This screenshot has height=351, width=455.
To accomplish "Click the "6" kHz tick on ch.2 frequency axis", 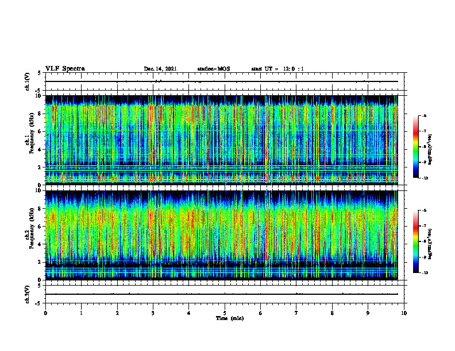I will pyautogui.click(x=40, y=227).
